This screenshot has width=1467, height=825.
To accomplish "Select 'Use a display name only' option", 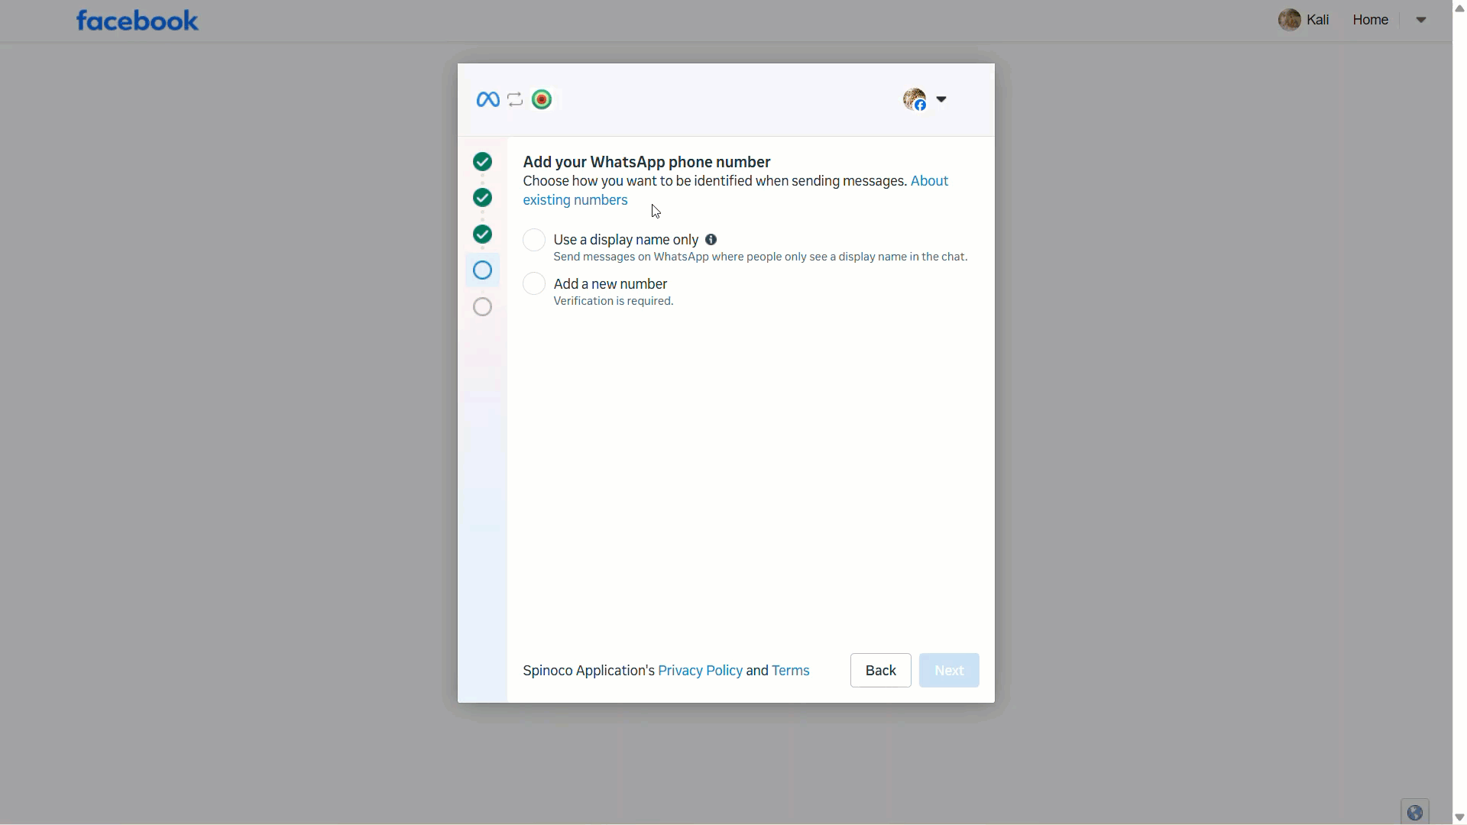I will coord(534,240).
